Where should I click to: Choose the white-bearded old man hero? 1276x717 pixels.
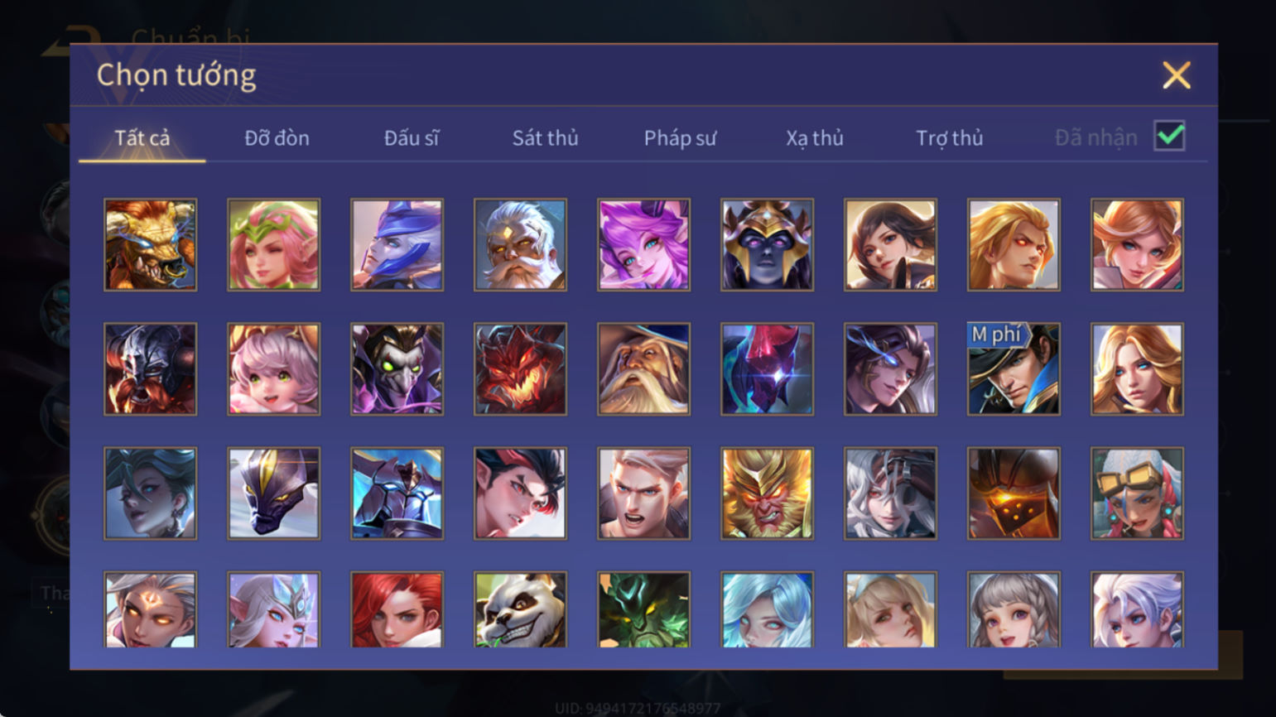(520, 244)
